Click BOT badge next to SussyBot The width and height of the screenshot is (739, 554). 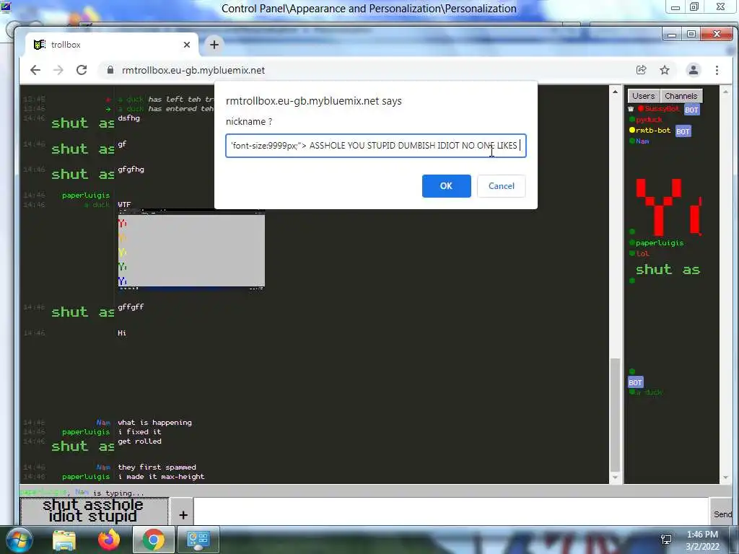(x=691, y=110)
